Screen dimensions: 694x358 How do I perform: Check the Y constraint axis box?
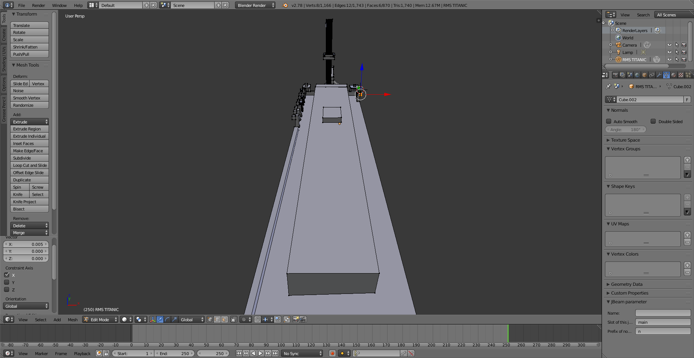(7, 282)
